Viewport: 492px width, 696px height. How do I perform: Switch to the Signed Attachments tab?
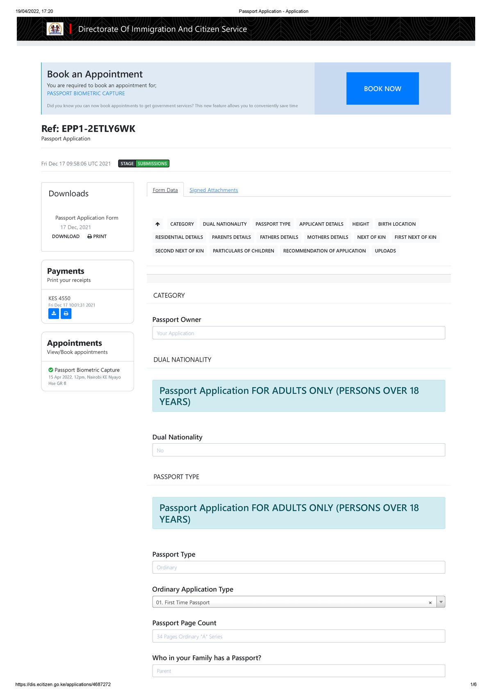pyautogui.click(x=214, y=190)
